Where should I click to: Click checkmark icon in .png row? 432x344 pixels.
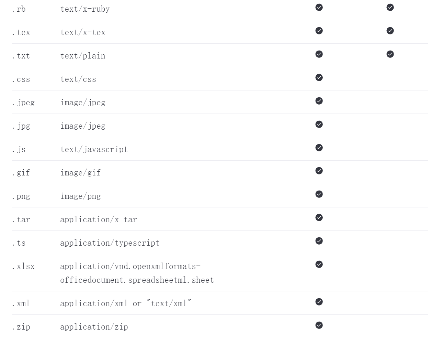[x=319, y=194]
